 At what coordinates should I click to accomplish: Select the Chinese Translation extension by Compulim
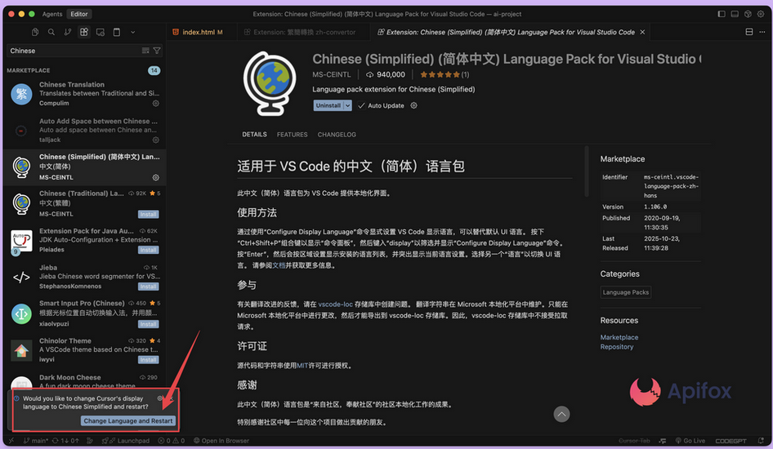(x=85, y=94)
